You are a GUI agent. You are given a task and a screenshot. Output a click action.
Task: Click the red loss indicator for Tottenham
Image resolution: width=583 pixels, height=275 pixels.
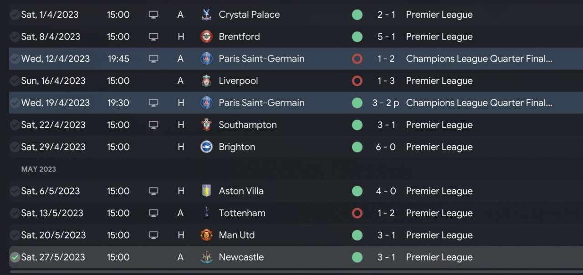[357, 213]
